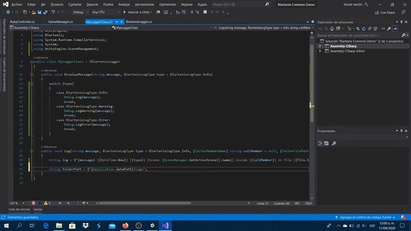This screenshot has width=411, height=231.
Task: Open File Explorer from the taskbar
Action: pyautogui.click(x=59, y=225)
